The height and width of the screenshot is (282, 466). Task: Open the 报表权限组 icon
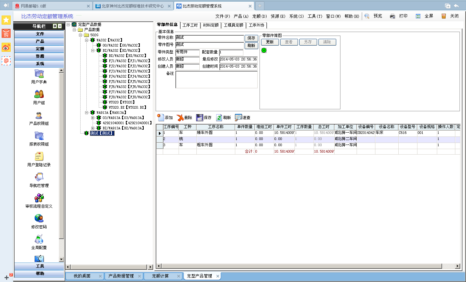tap(39, 136)
